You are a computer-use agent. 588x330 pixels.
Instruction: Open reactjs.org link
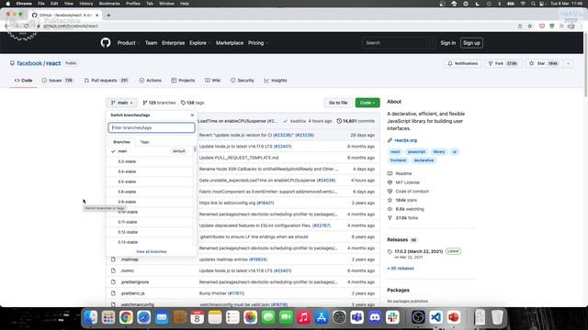(x=405, y=140)
